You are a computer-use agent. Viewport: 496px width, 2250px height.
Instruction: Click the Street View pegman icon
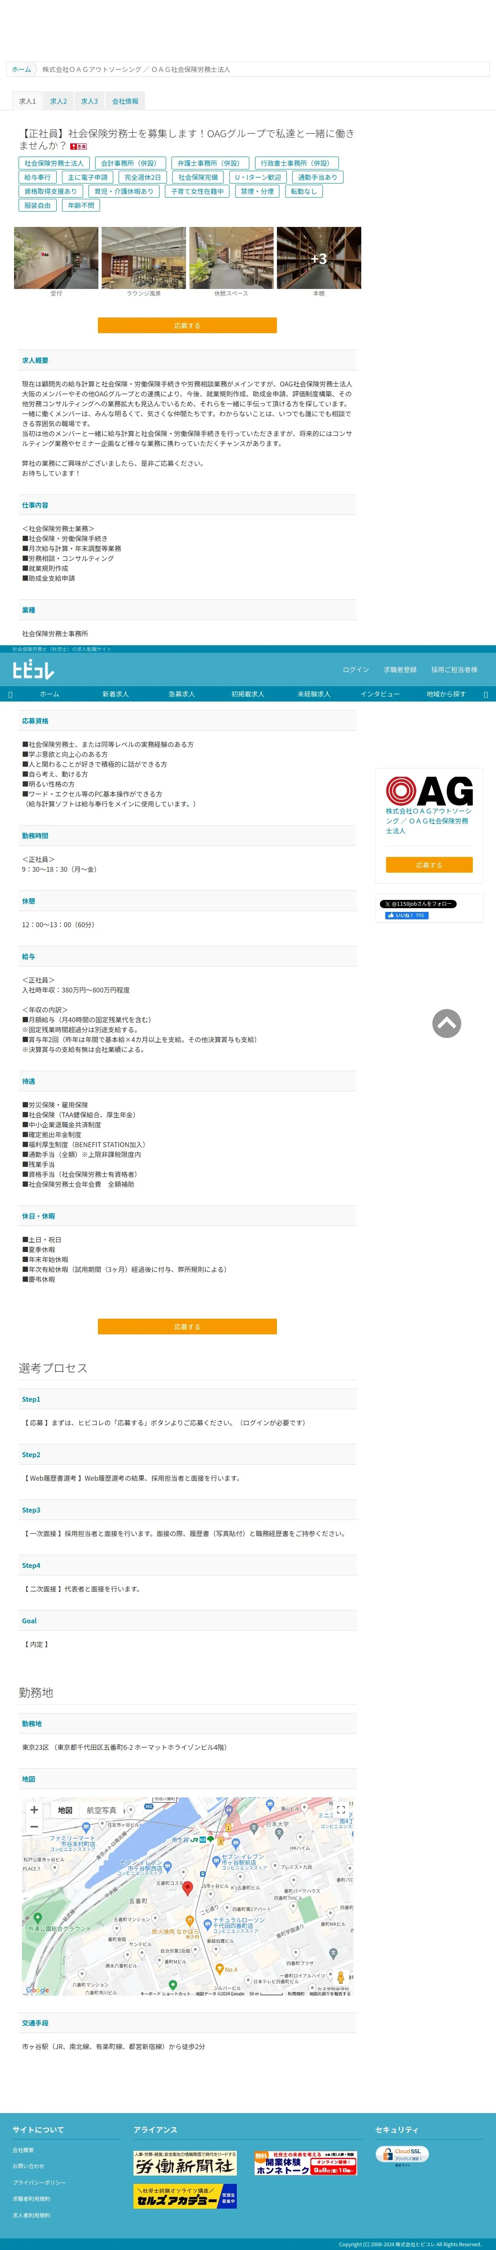(341, 1977)
